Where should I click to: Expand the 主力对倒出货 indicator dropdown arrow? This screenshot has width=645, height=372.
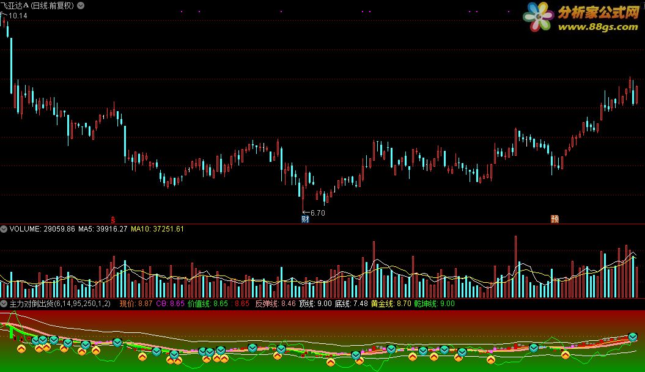[x=4, y=304]
